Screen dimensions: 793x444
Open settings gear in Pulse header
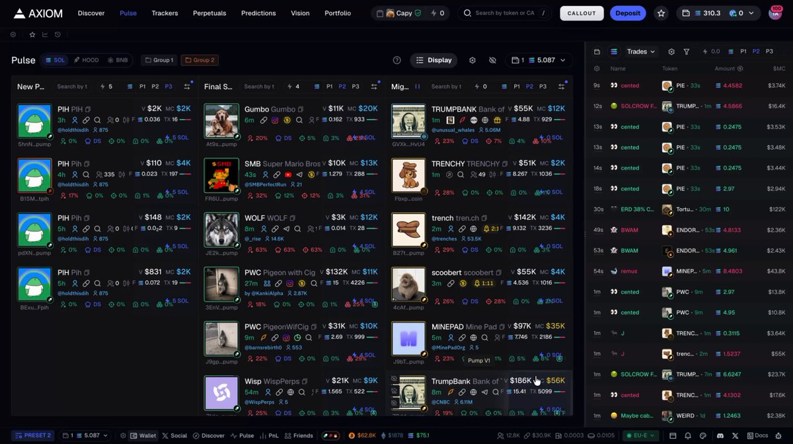click(472, 60)
